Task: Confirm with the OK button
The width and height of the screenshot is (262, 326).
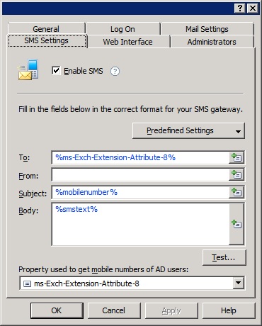Action: point(57,310)
